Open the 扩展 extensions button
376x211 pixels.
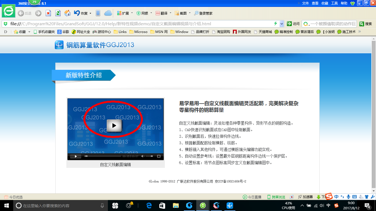(x=123, y=13)
